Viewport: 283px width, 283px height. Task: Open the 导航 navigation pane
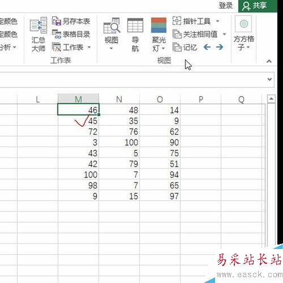coord(135,35)
